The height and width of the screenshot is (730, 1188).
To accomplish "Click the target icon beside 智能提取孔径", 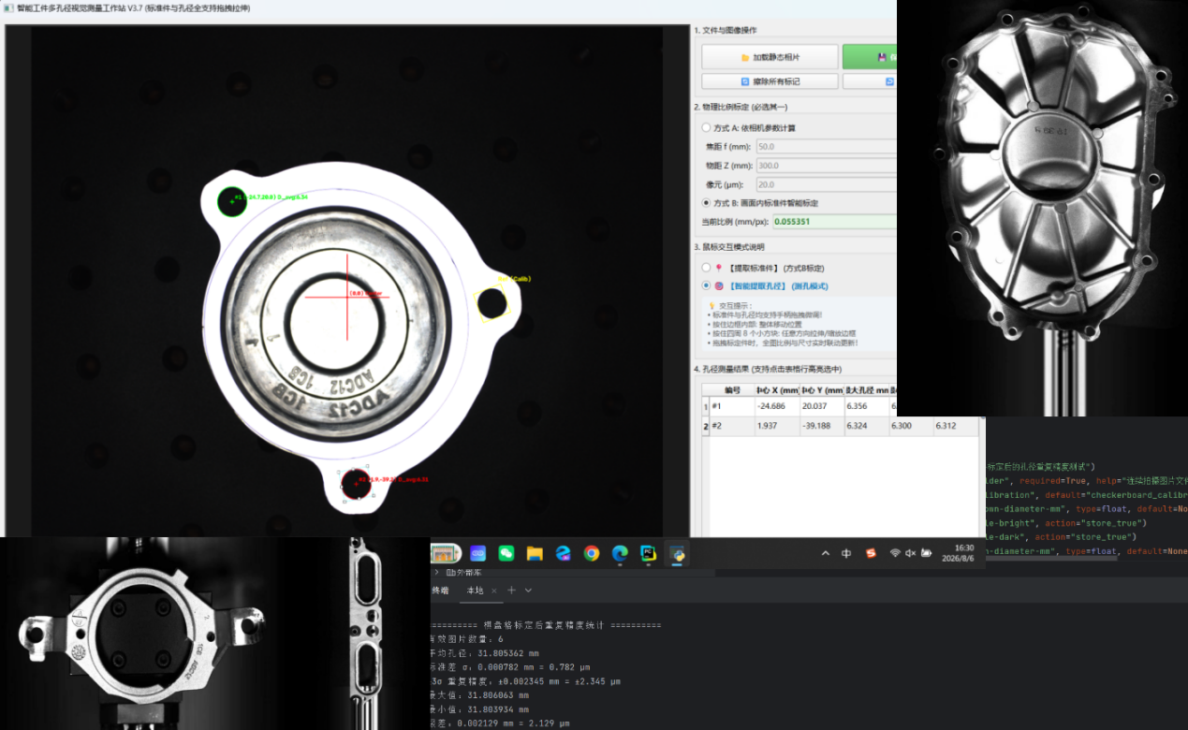I will 718,285.
